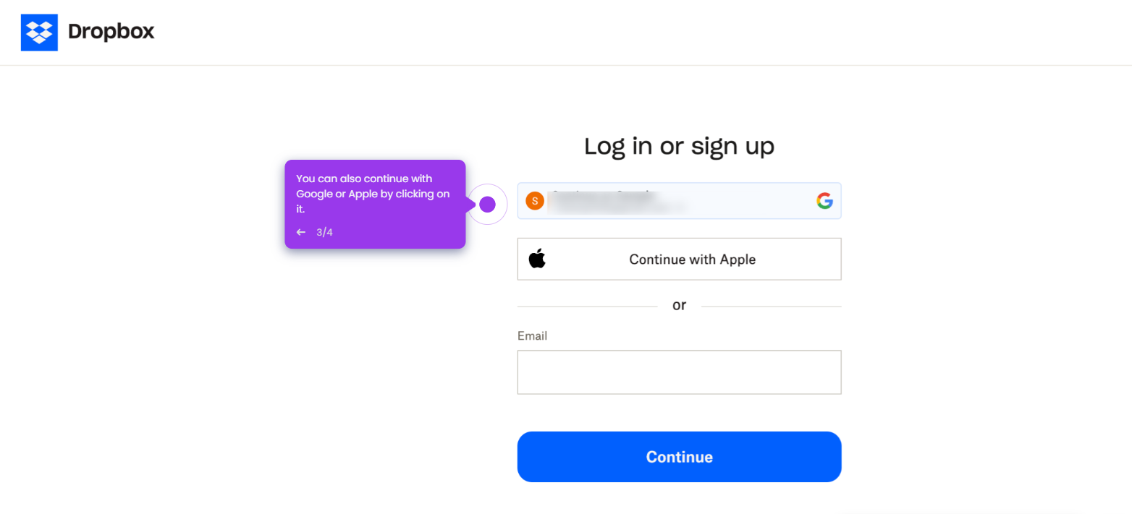The width and height of the screenshot is (1132, 514).
Task: Click the Dropbox blue box logo icon
Action: point(39,32)
